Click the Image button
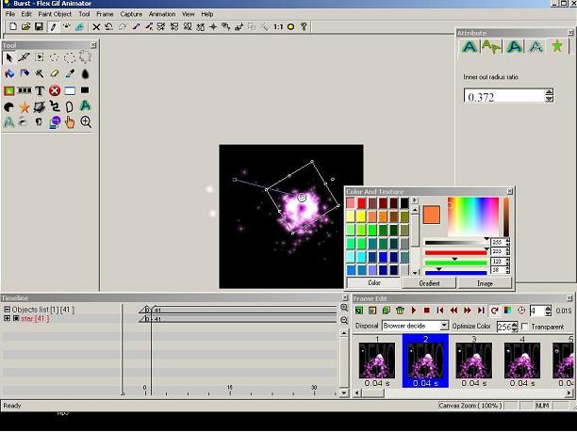The image size is (577, 432). 485,283
